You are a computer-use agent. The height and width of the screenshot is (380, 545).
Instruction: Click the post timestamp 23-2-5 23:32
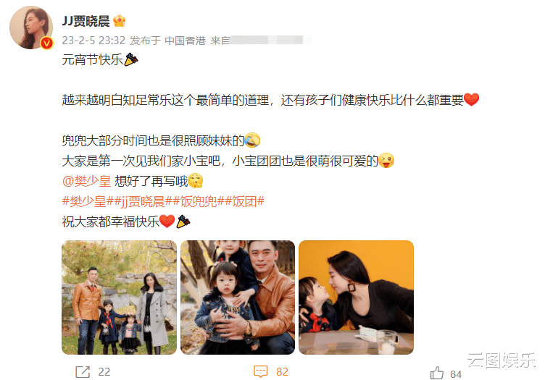tap(93, 41)
